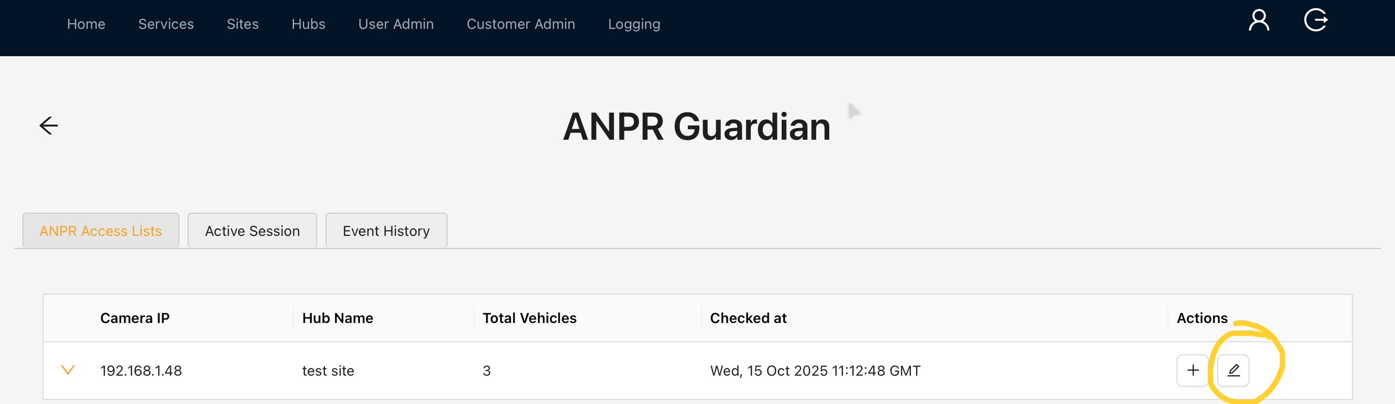Click the Checked at column header
The width and height of the screenshot is (1395, 404).
pos(748,318)
